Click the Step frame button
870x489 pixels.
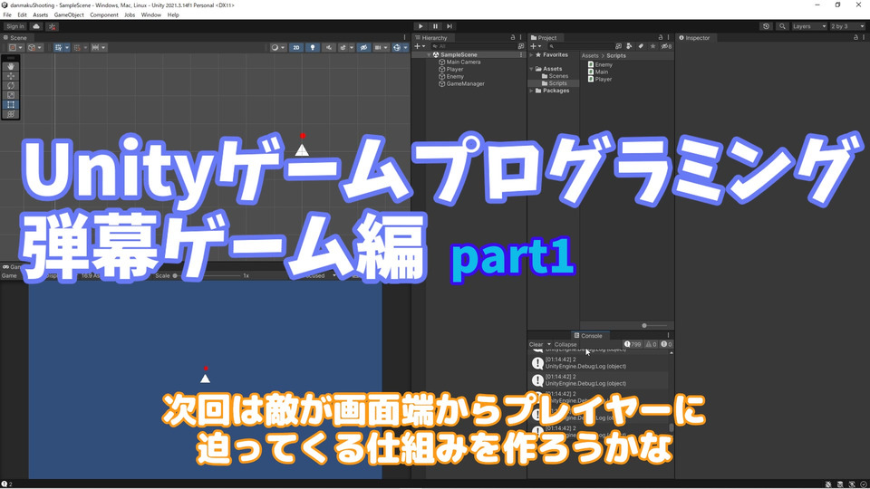pyautogui.click(x=449, y=26)
